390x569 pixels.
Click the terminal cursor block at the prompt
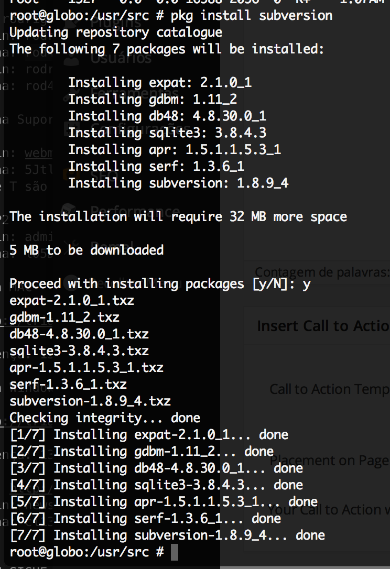pyautogui.click(x=175, y=552)
